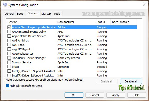Image resolution: width=149 pixels, height=101 pixels.
Task: Click the Date Disabled column header
Action: click(124, 22)
